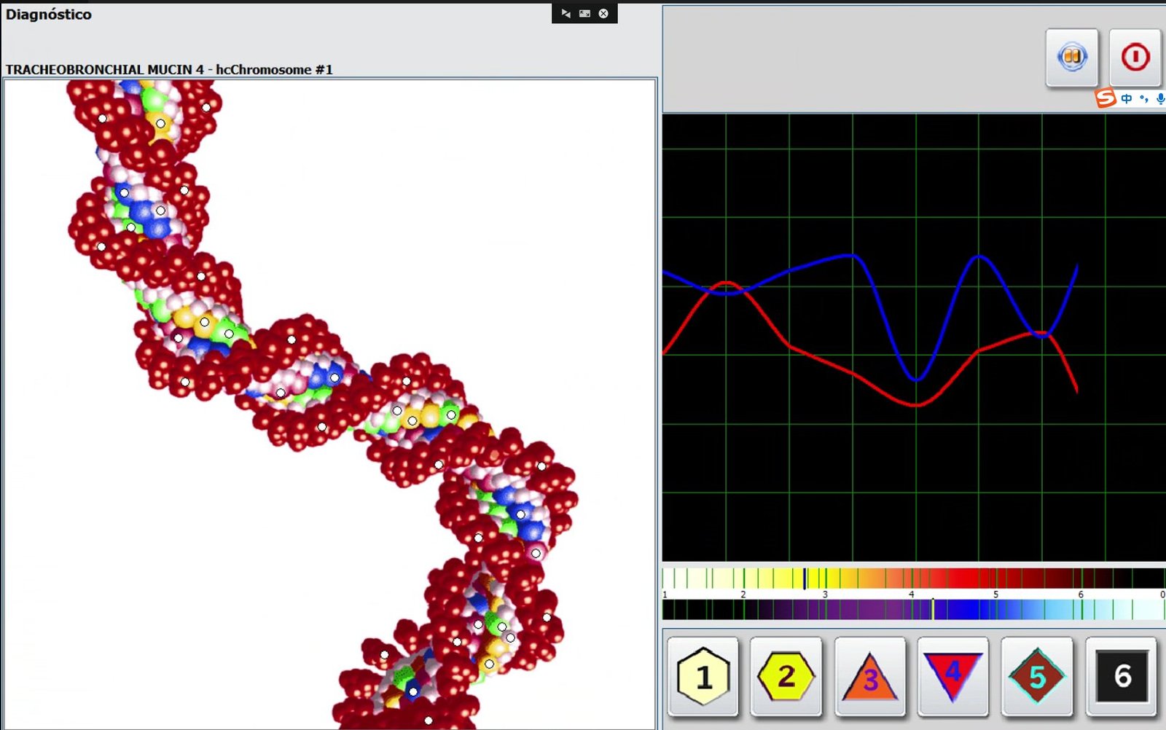Viewport: 1166px width, 730px height.
Task: Toggle the input method punctuation mode
Action: pyautogui.click(x=1143, y=98)
